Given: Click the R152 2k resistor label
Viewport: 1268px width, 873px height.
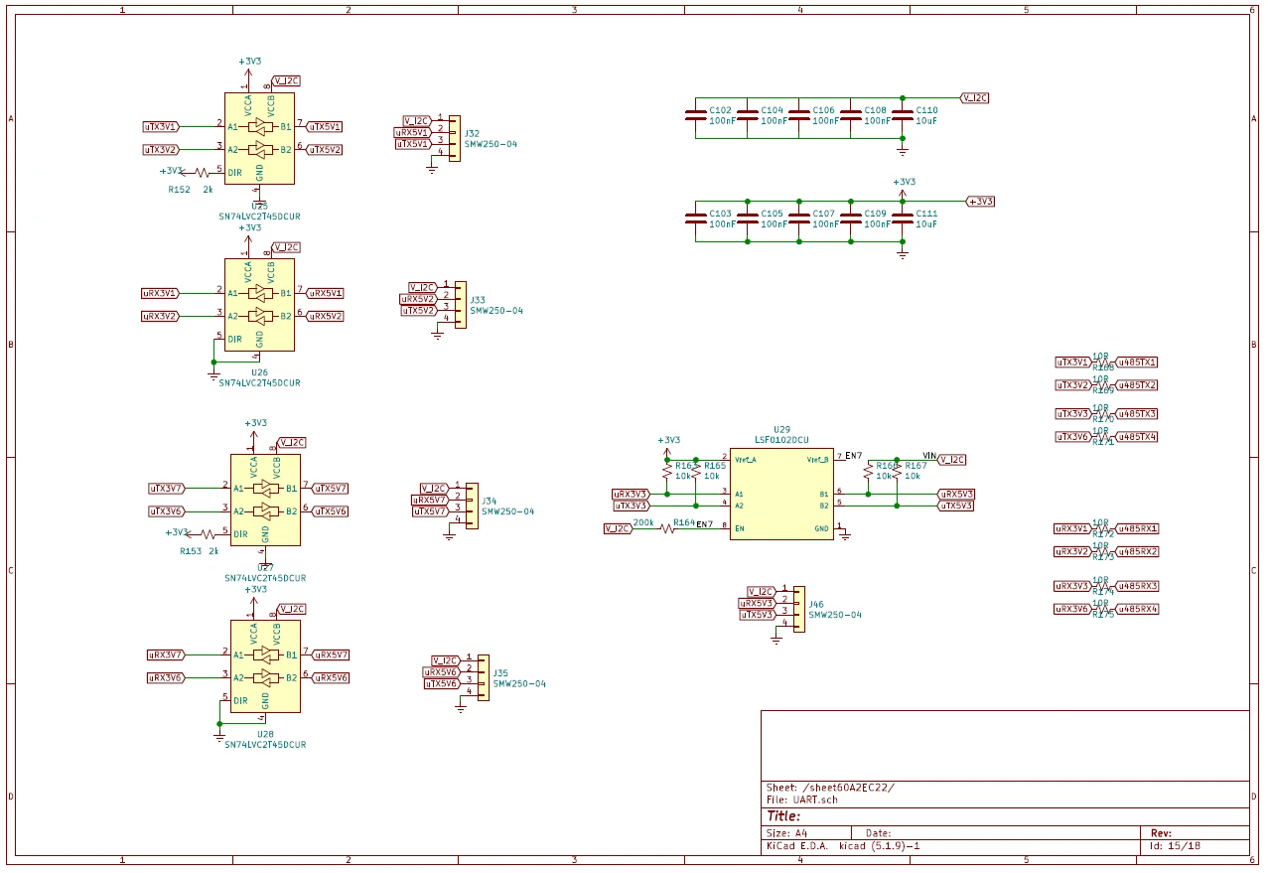Looking at the screenshot, I should (190, 189).
